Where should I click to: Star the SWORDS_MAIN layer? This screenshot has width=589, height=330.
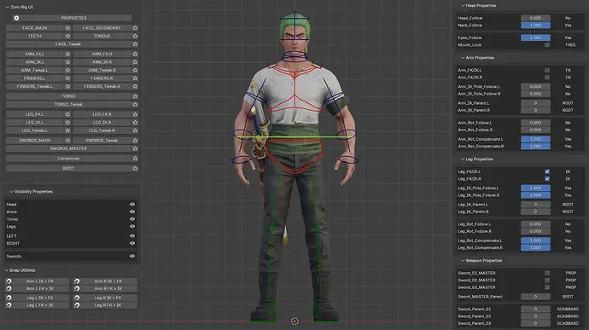[67, 141]
